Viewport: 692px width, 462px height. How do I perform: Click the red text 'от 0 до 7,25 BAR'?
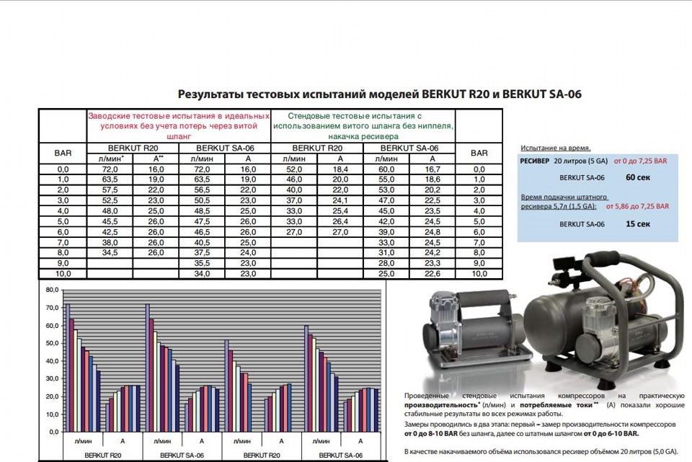coord(640,161)
